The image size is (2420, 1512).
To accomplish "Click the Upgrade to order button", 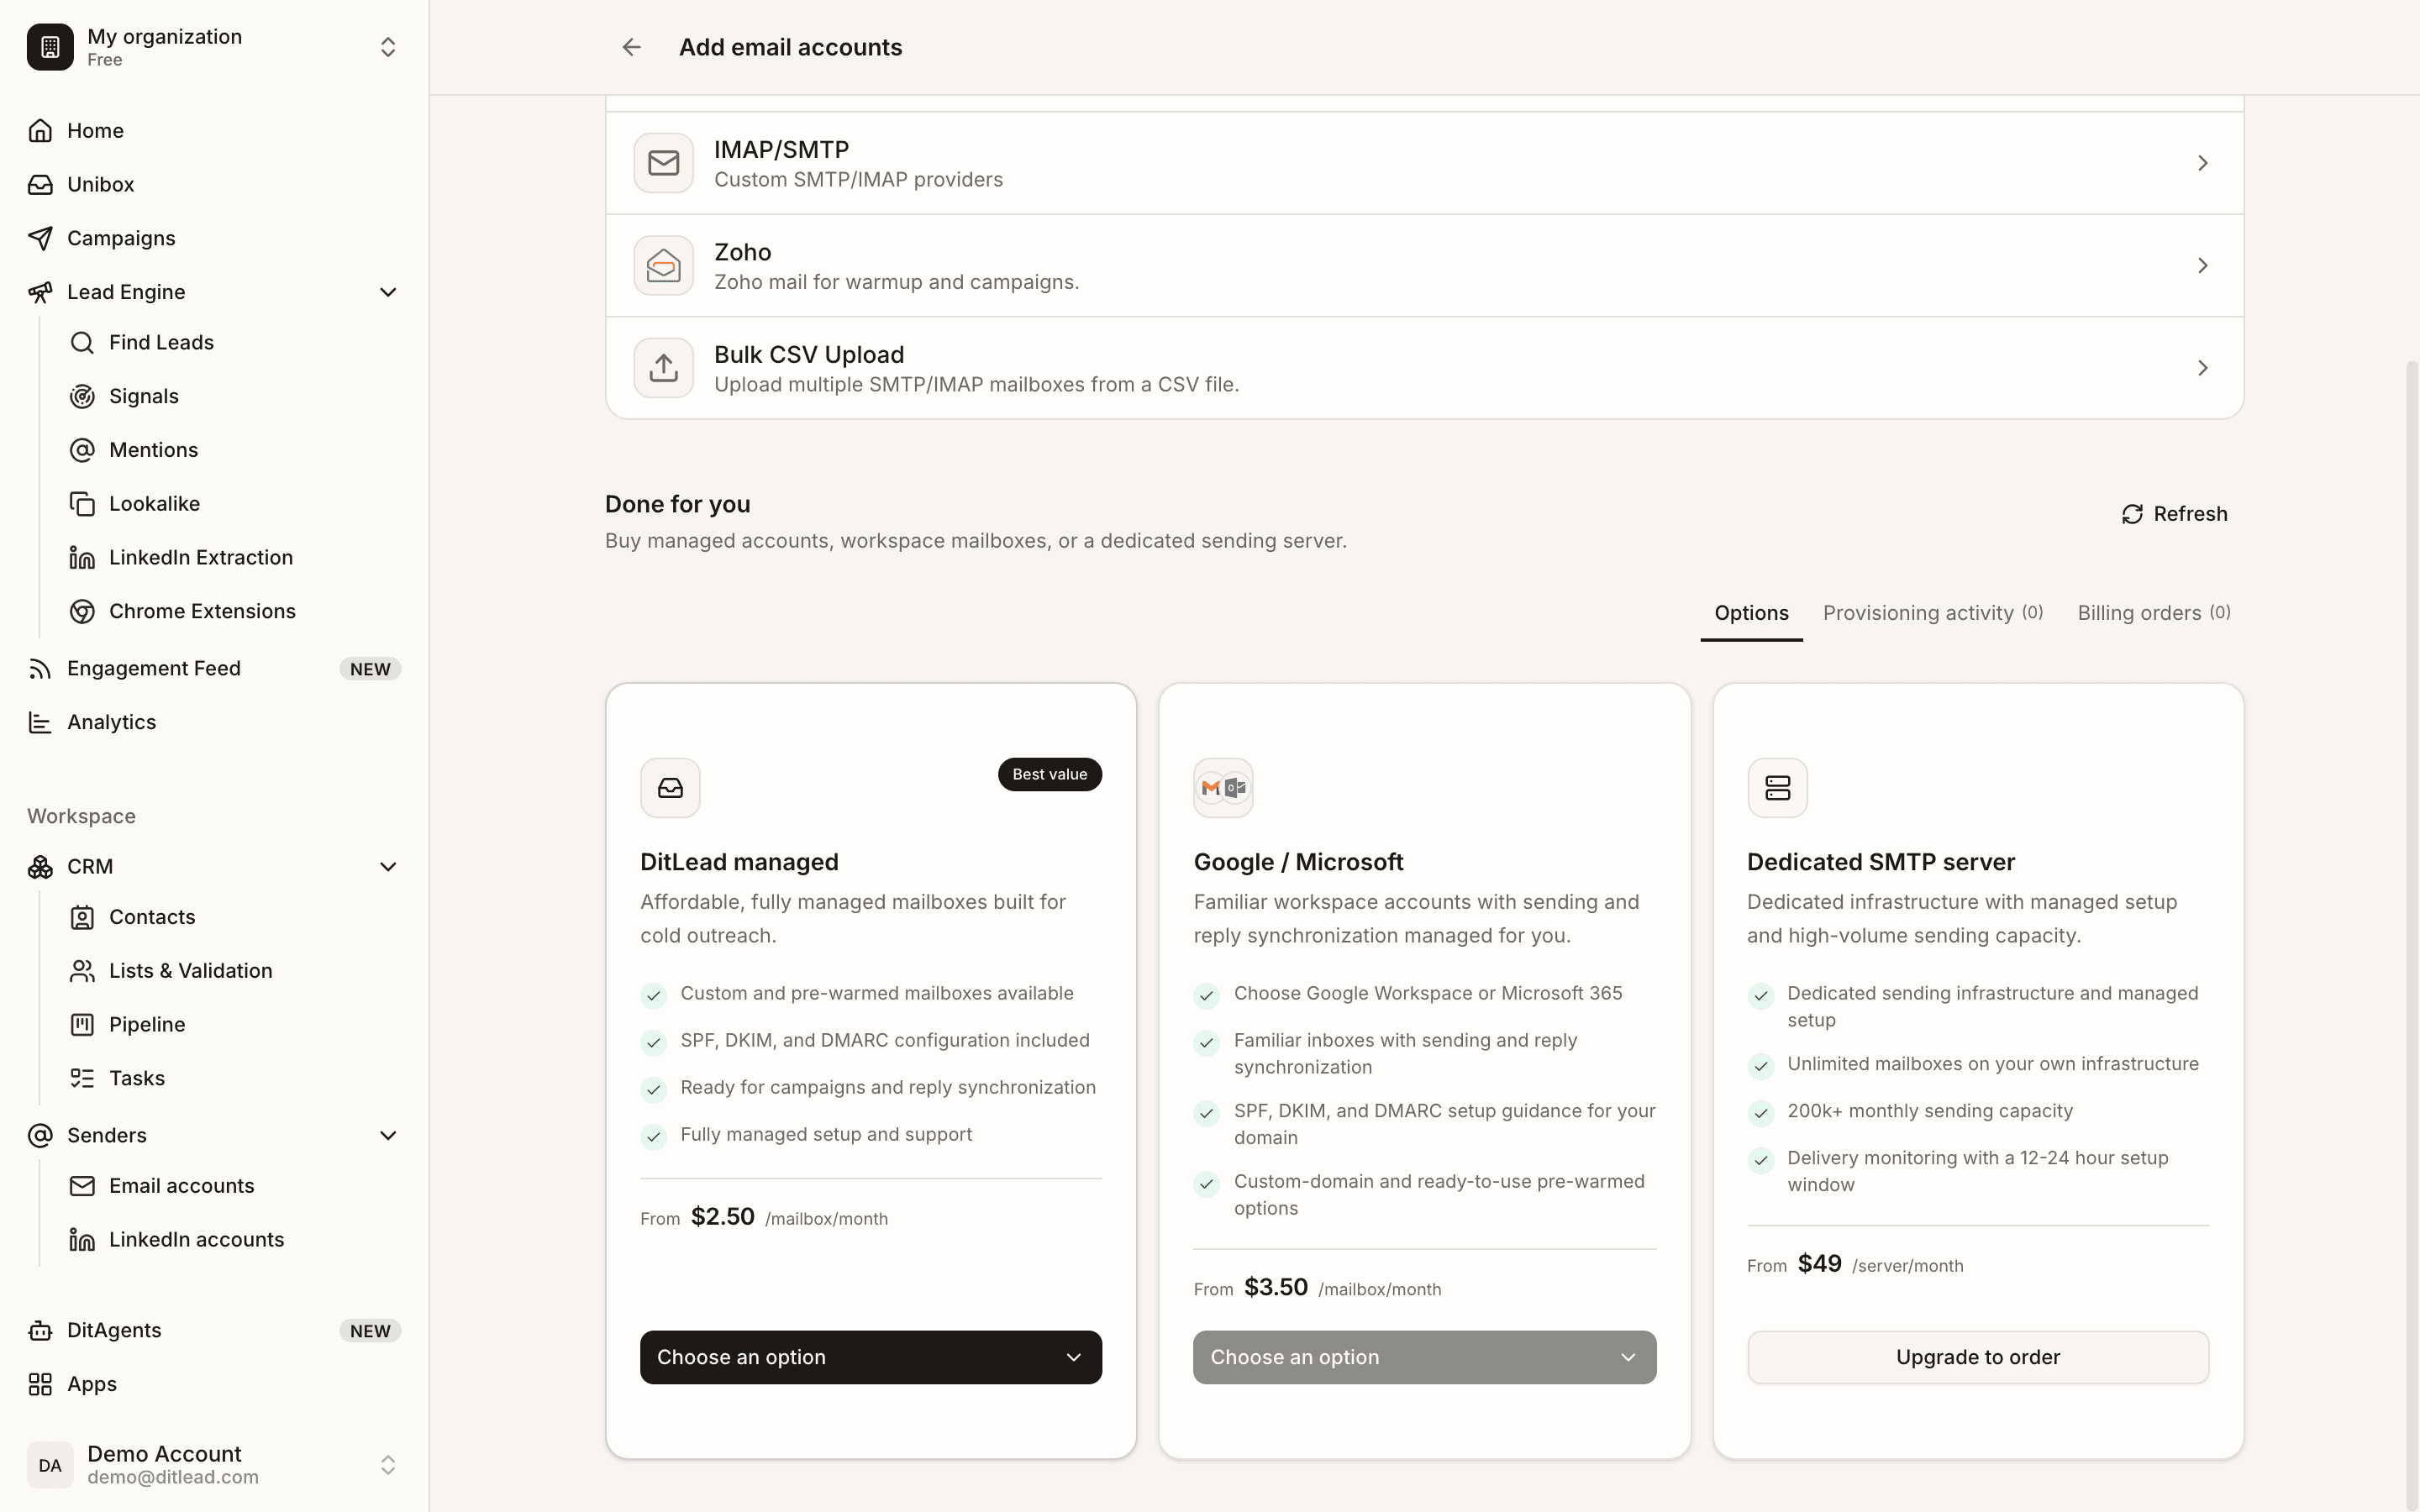I will 1978,1357.
